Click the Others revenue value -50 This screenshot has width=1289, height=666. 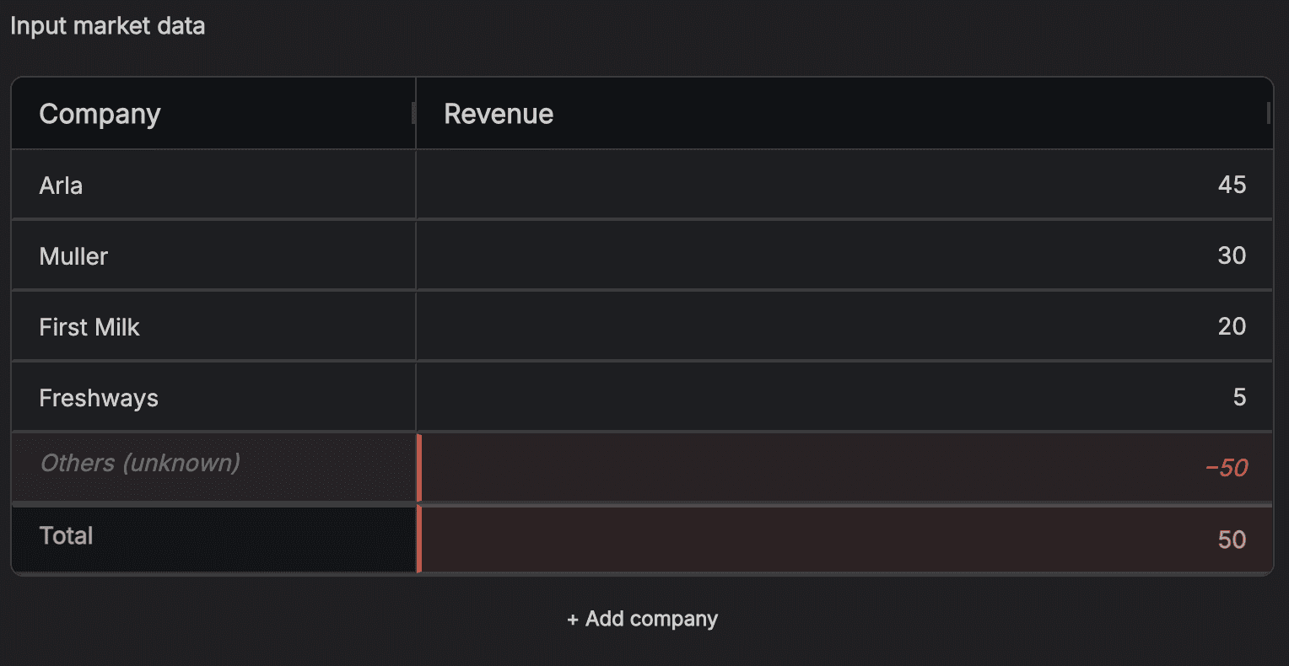tap(844, 468)
